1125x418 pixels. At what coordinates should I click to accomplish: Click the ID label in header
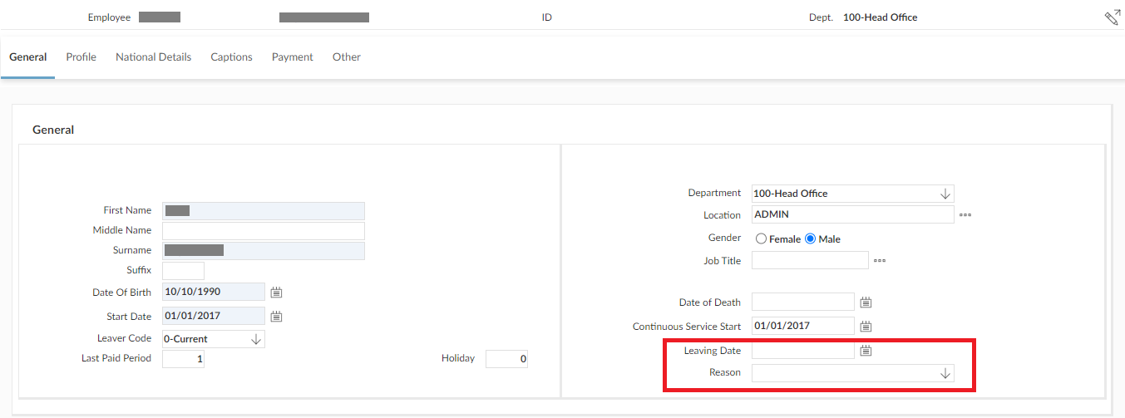click(x=547, y=17)
